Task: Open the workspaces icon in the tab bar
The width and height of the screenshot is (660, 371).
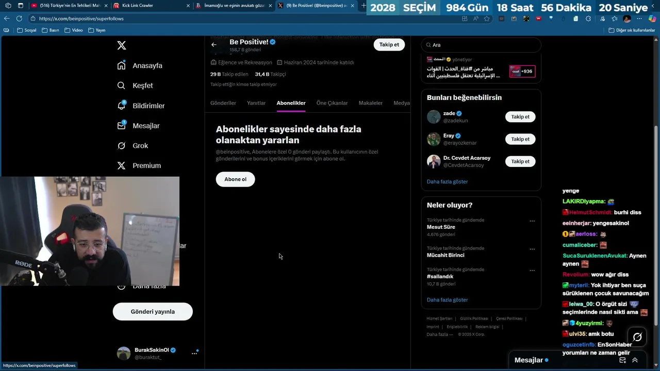Action: click(8, 6)
